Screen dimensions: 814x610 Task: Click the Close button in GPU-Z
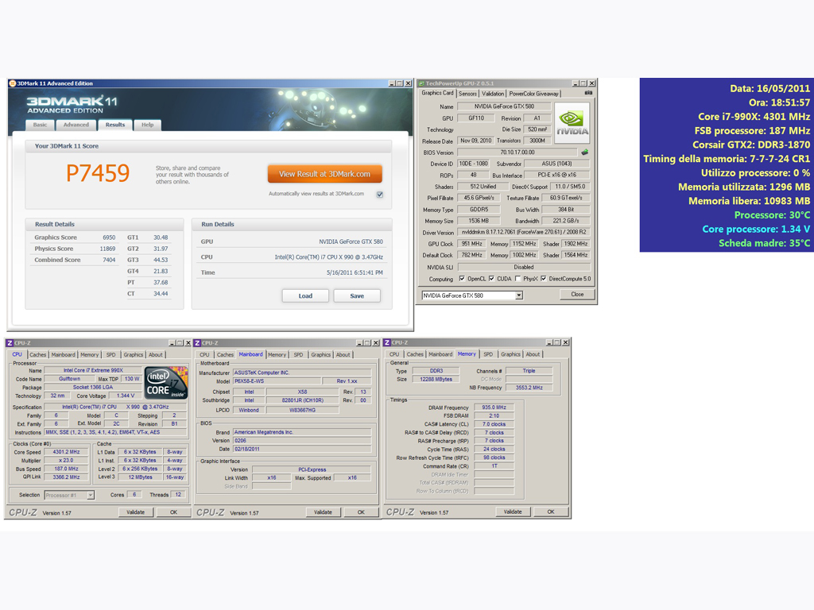click(577, 294)
